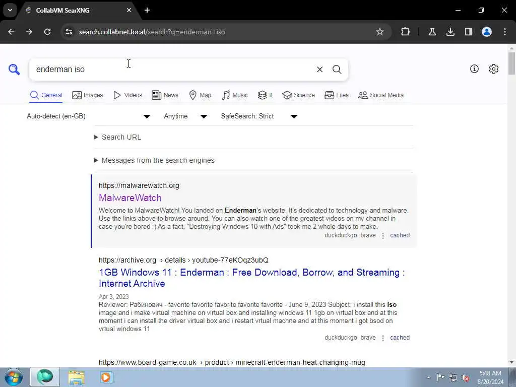The width and height of the screenshot is (516, 387).
Task: Open cached version of MalwareWatch result
Action: (x=400, y=235)
